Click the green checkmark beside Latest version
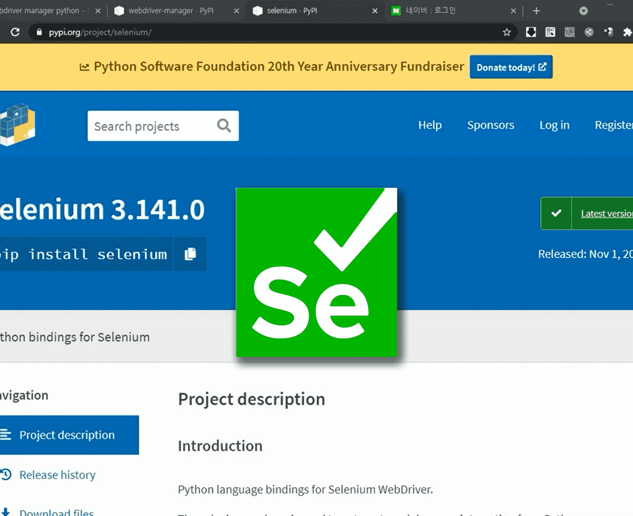 pyautogui.click(x=557, y=213)
